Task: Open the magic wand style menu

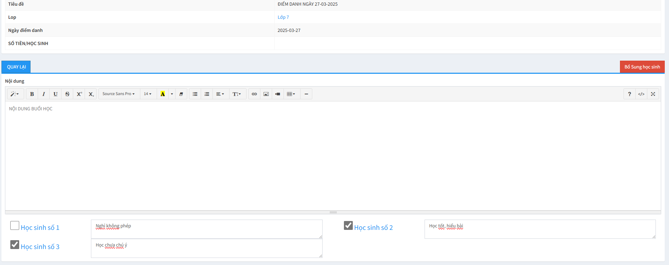Action: 15,94
